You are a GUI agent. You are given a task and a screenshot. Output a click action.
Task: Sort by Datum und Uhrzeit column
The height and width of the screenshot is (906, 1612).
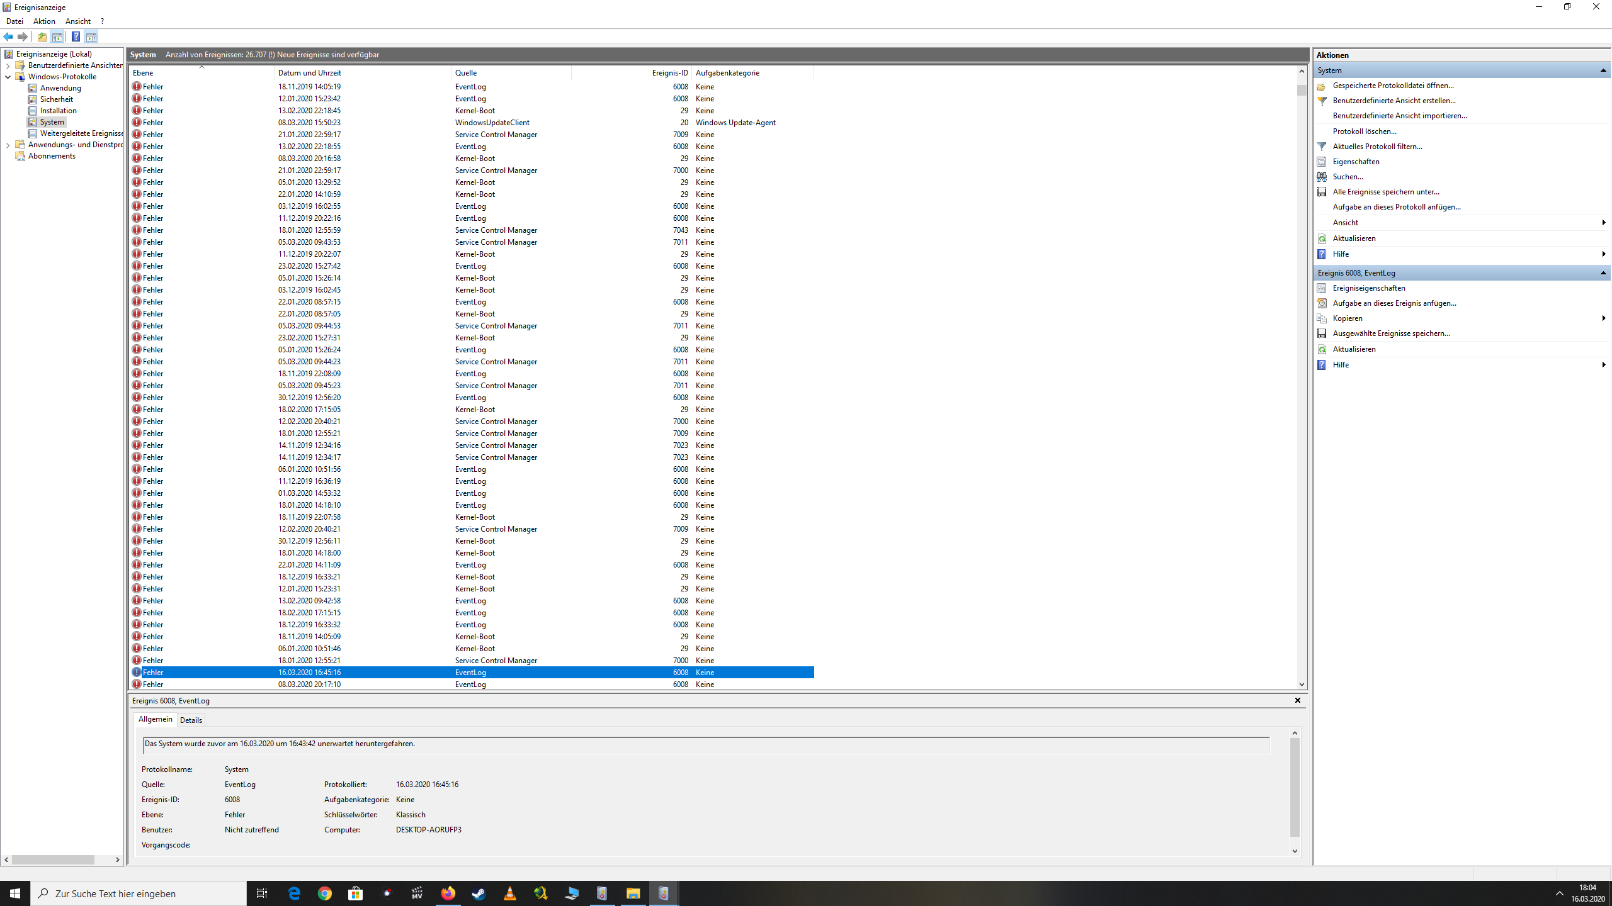coord(310,73)
